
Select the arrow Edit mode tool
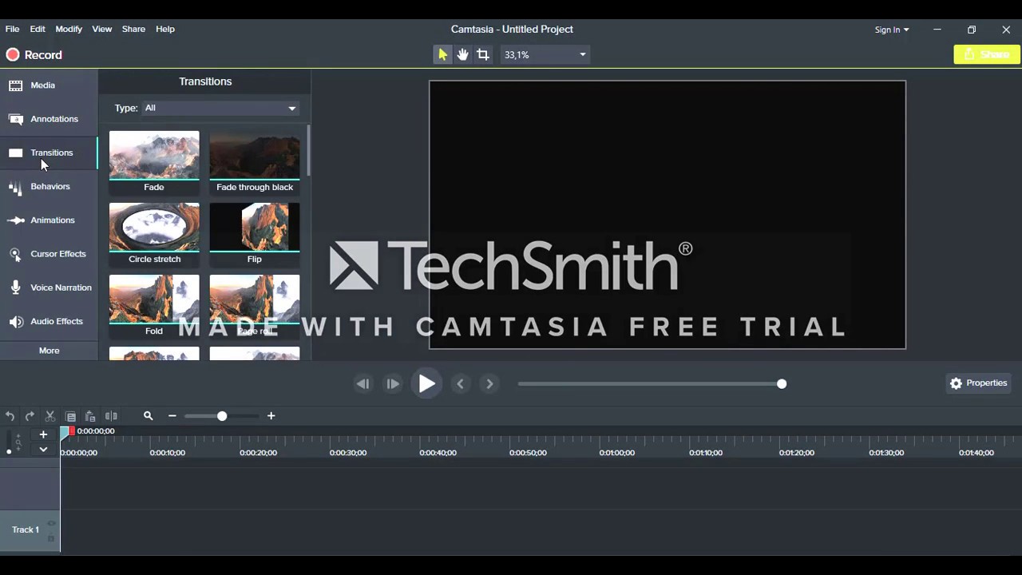click(x=442, y=54)
